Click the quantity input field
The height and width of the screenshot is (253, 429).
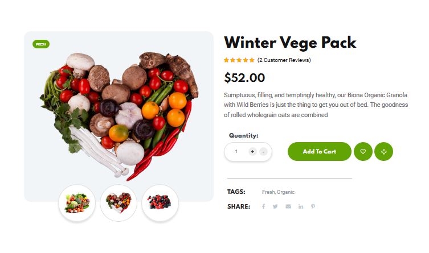tap(236, 151)
